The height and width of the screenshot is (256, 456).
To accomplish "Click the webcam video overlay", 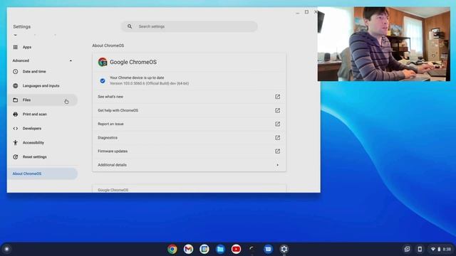I will point(384,44).
